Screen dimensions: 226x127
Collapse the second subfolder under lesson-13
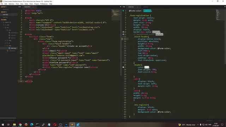[4, 28]
